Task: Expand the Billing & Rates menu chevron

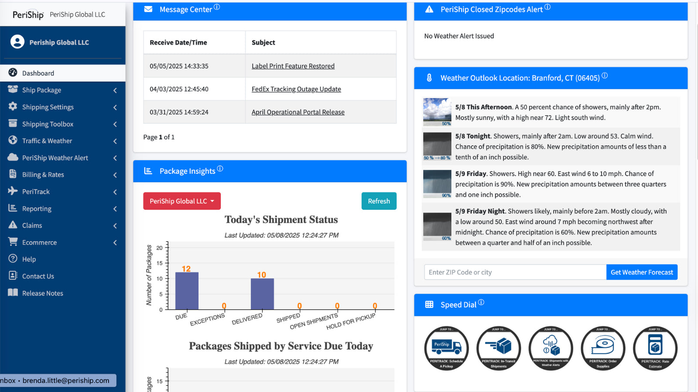Action: click(115, 175)
